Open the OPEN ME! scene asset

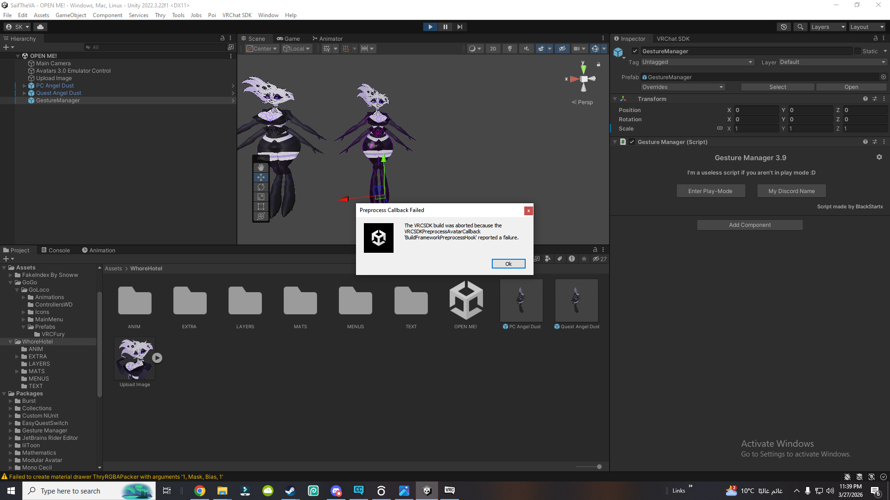[466, 300]
